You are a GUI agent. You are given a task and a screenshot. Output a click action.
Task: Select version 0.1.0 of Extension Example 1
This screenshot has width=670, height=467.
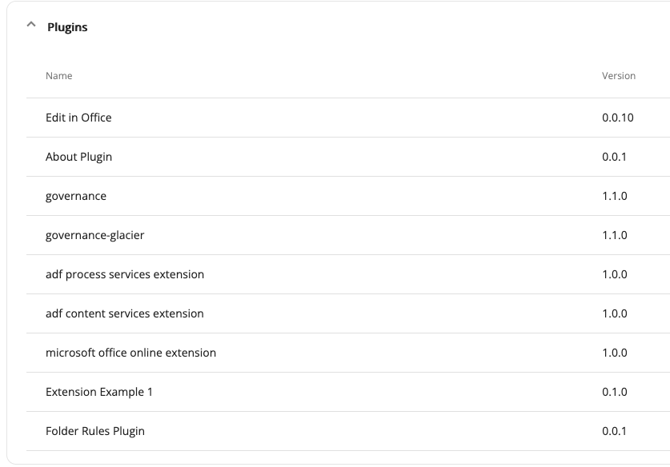pos(615,392)
